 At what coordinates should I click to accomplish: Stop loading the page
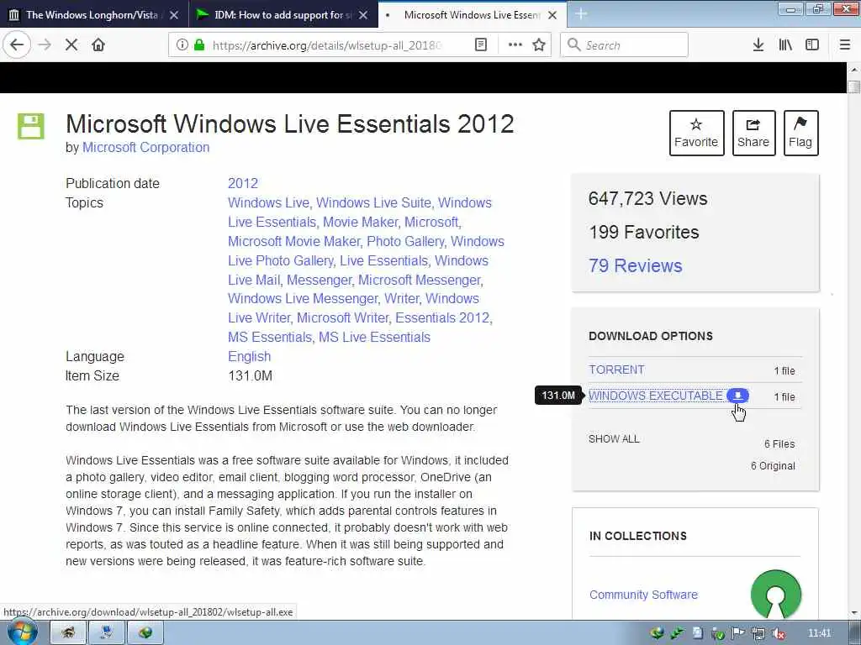click(71, 45)
